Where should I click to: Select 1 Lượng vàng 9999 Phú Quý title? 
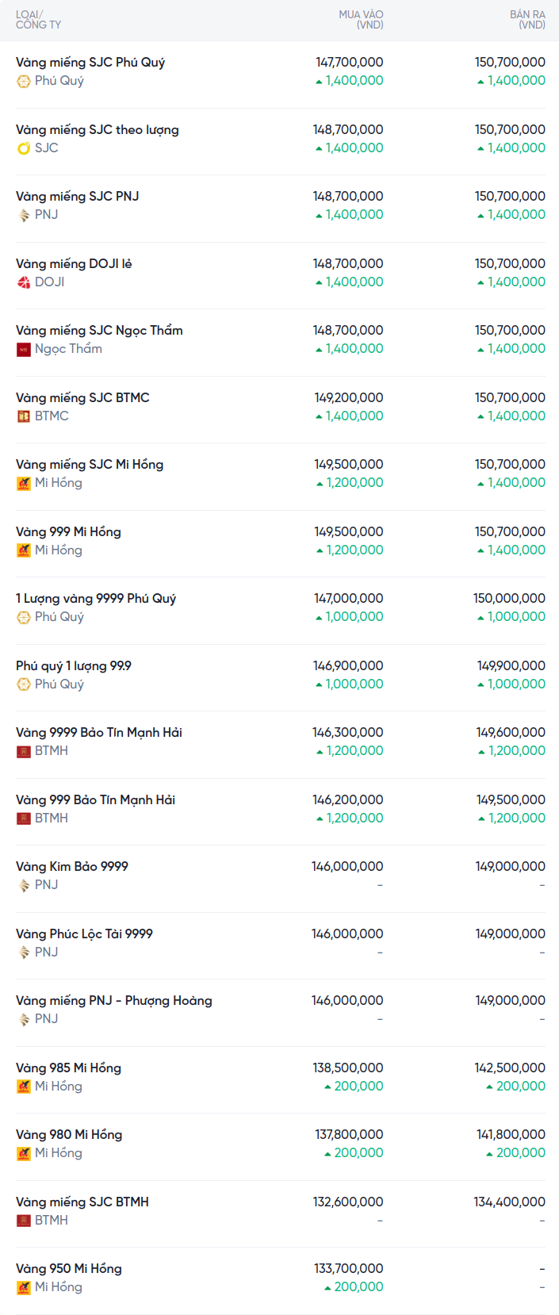click(96, 598)
